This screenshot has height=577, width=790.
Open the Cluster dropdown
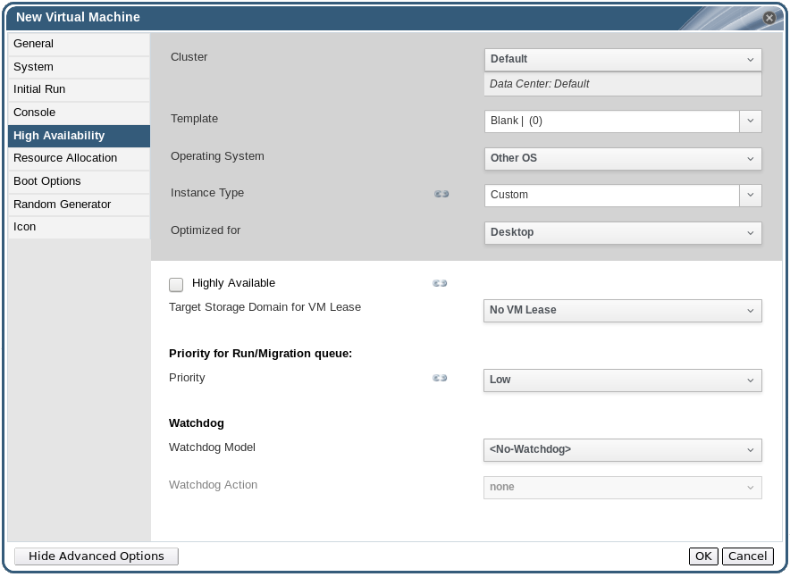[622, 59]
